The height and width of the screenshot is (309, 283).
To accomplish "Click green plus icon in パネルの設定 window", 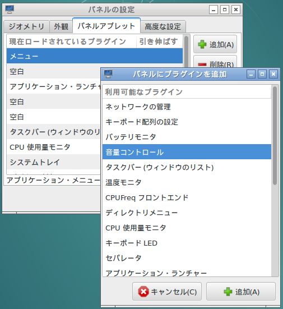I will pyautogui.click(x=202, y=44).
